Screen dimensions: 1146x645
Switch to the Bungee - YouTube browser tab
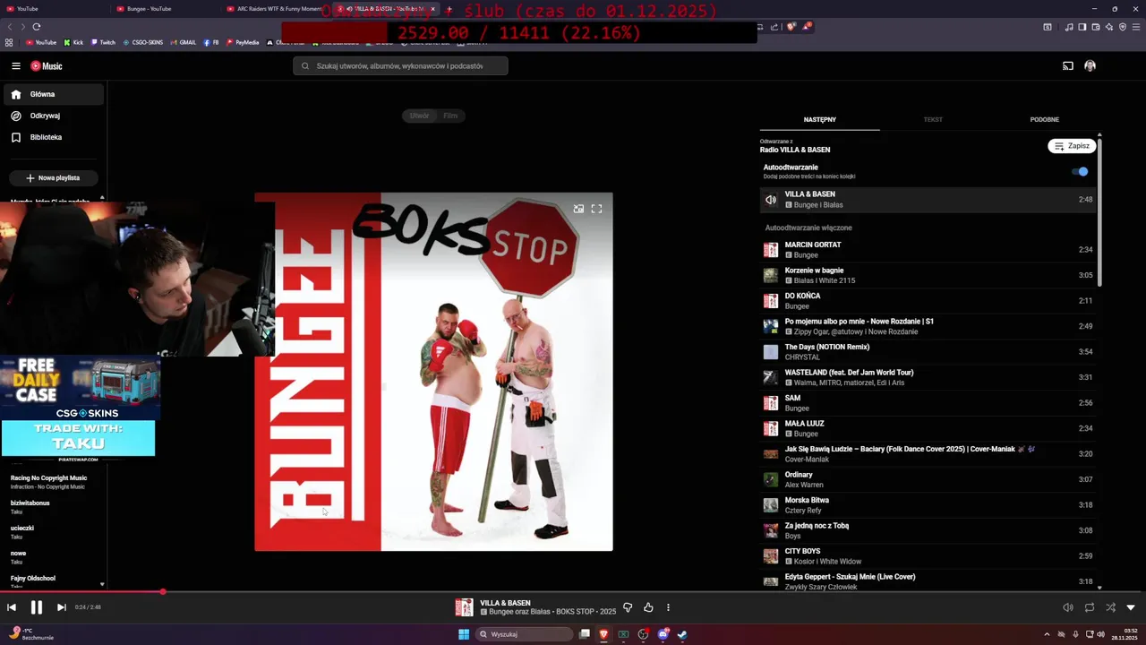click(x=164, y=9)
